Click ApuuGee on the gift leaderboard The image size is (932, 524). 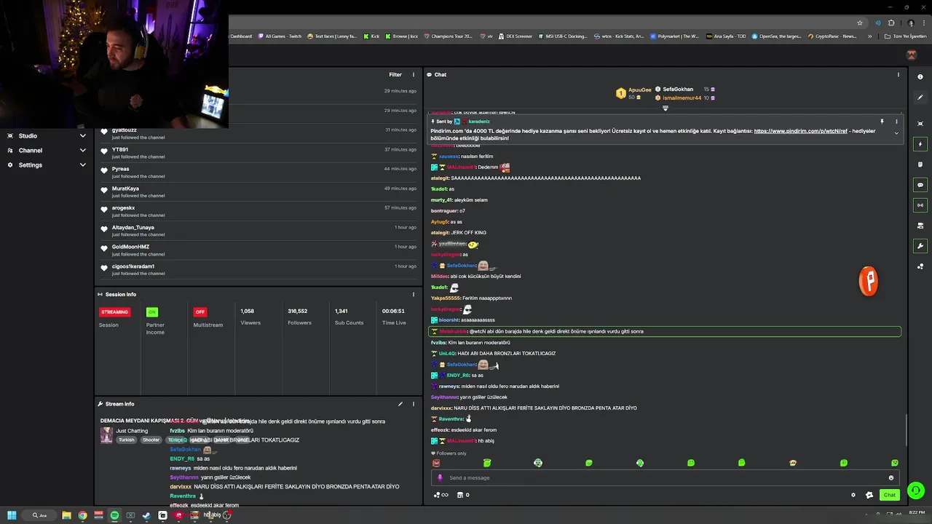[x=639, y=90]
